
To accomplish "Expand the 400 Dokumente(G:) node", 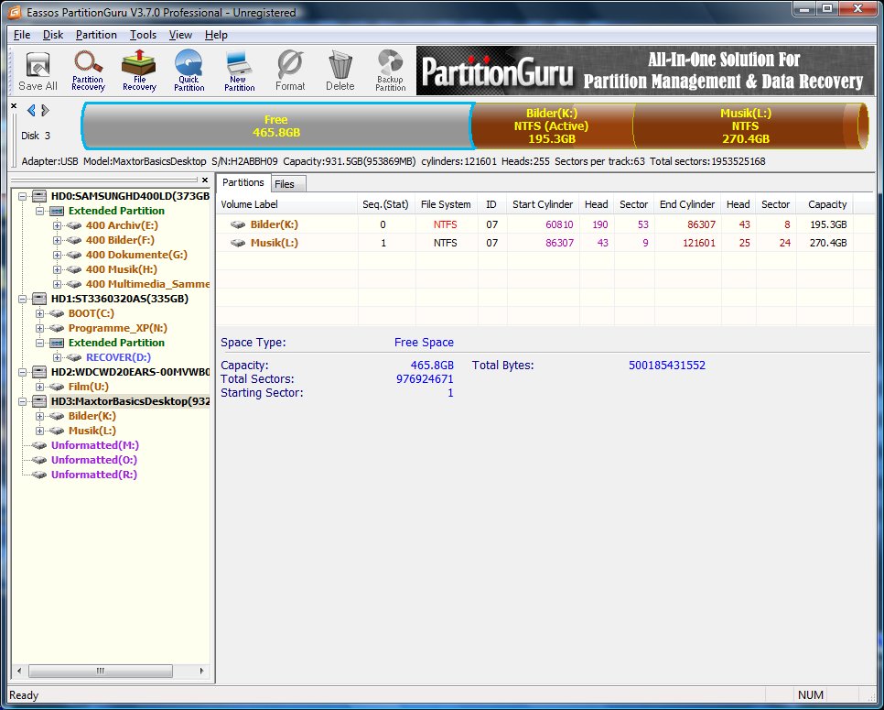I will pyautogui.click(x=57, y=255).
